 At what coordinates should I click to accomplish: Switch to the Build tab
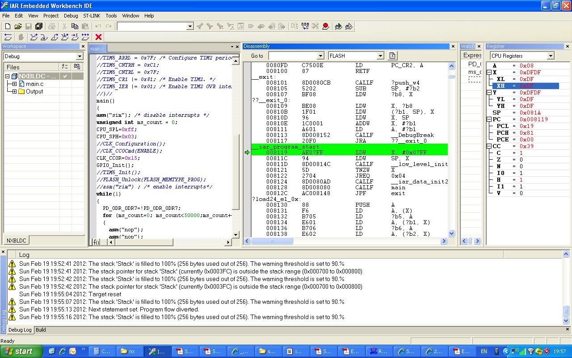point(41,330)
